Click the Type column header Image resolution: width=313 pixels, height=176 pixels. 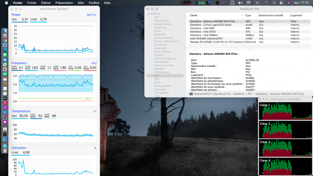pos(248,15)
